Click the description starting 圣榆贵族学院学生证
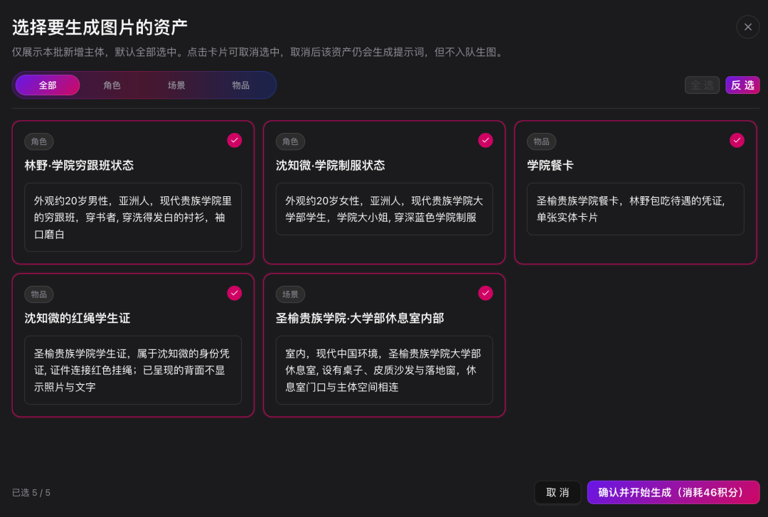768x517 pixels. point(133,371)
